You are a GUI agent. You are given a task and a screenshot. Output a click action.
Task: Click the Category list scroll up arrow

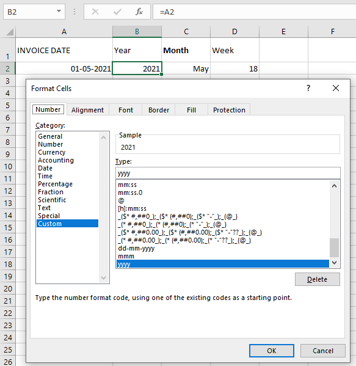click(x=104, y=137)
